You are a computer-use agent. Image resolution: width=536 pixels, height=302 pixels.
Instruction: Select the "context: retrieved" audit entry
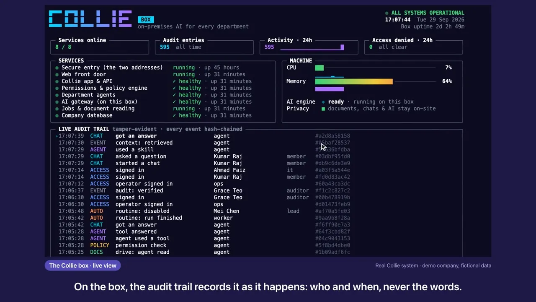click(x=144, y=143)
